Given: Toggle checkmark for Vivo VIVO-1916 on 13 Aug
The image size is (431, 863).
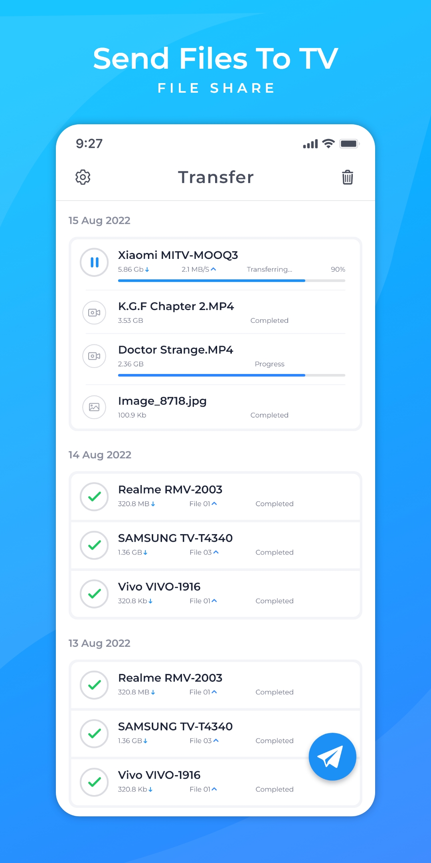Looking at the screenshot, I should coord(94,782).
